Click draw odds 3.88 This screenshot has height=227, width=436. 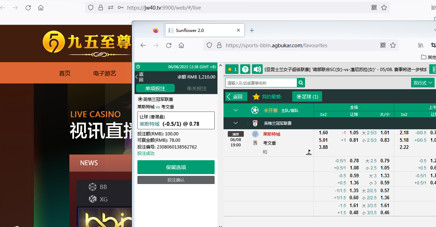tap(324, 147)
